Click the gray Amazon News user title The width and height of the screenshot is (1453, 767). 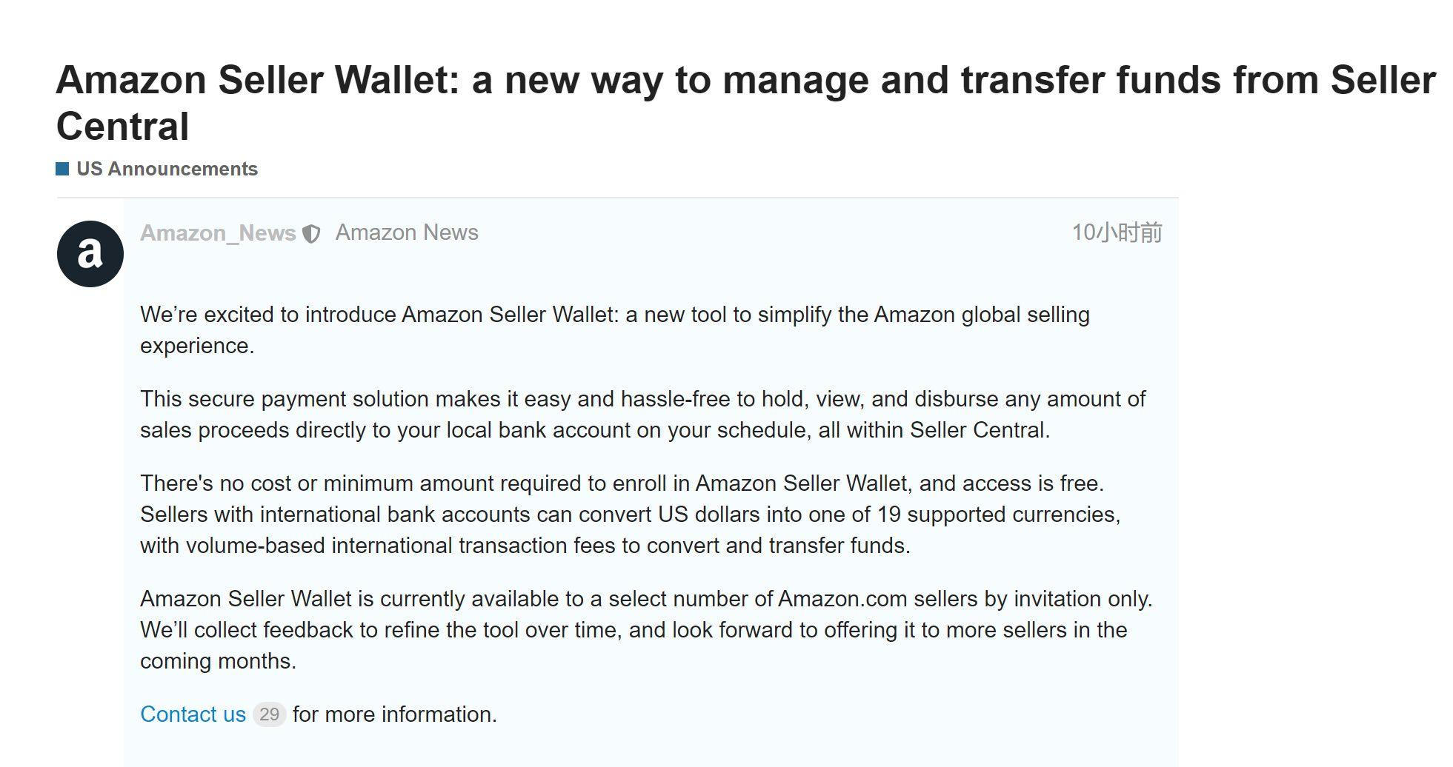[x=407, y=232]
